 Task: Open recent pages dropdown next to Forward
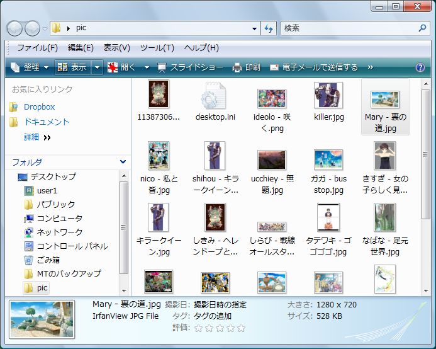45,29
